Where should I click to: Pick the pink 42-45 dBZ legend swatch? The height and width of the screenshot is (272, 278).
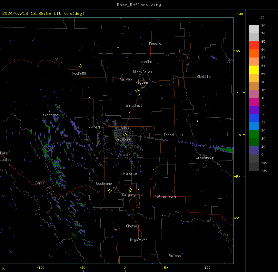tap(253, 94)
